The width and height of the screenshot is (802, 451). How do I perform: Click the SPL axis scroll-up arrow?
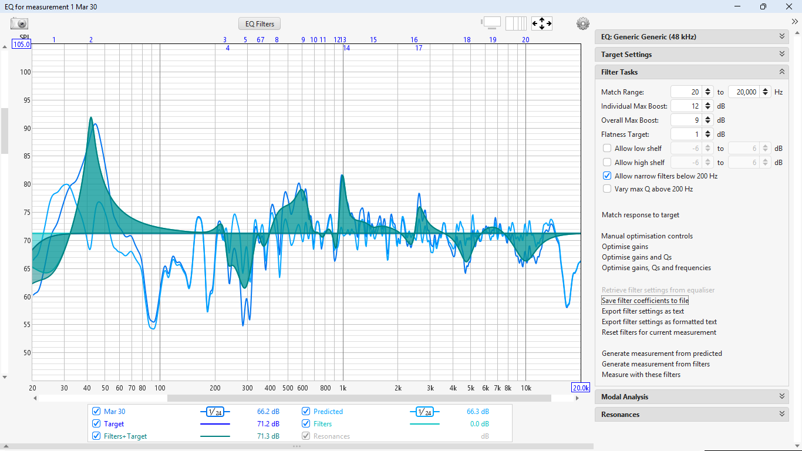pyautogui.click(x=5, y=48)
